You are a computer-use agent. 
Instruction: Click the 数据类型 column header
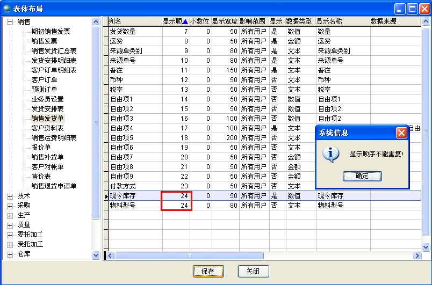tap(299, 21)
